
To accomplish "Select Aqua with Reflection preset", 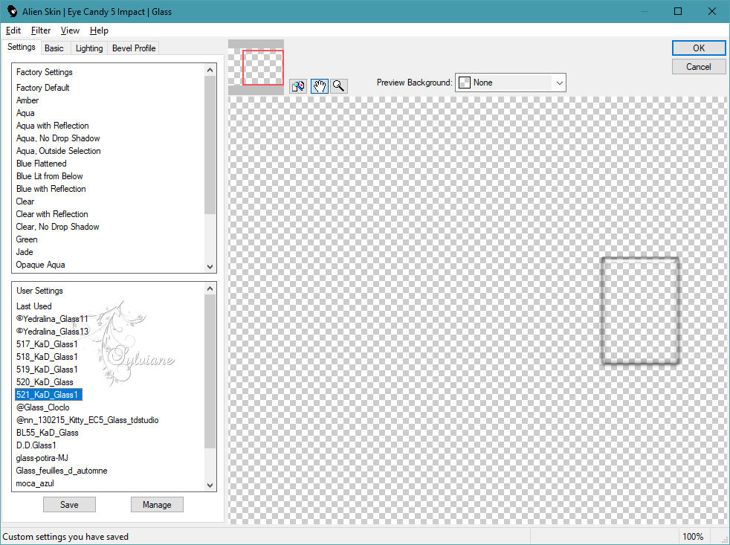I will (x=53, y=126).
